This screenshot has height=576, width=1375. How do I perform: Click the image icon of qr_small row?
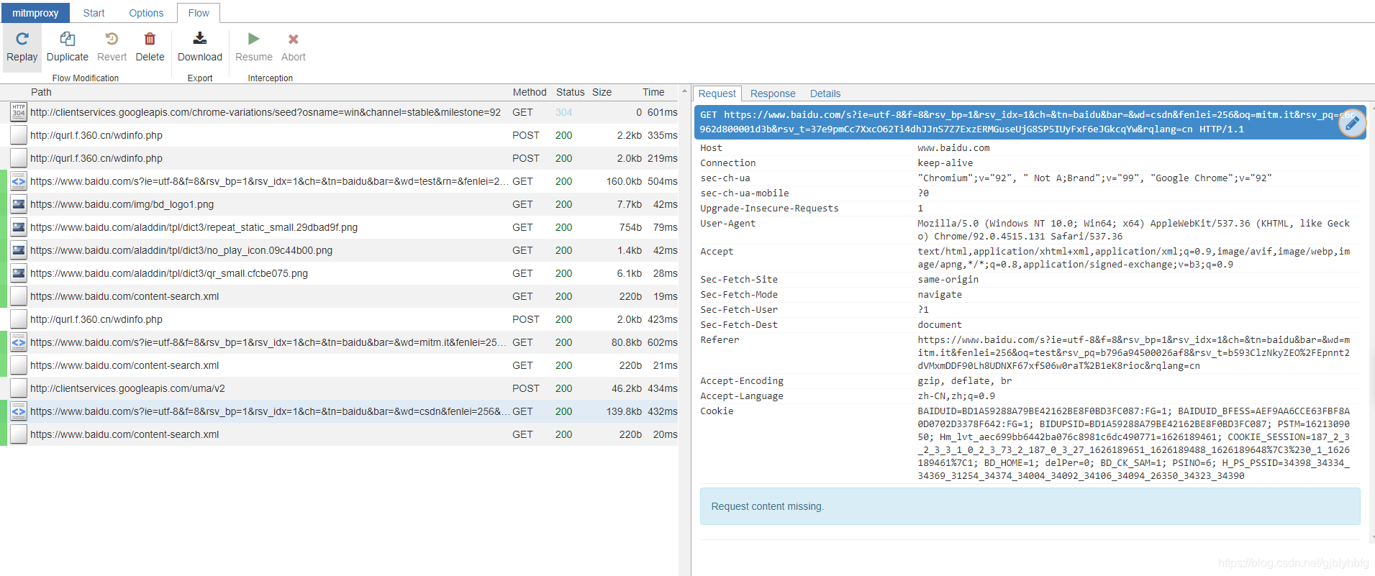(x=19, y=273)
